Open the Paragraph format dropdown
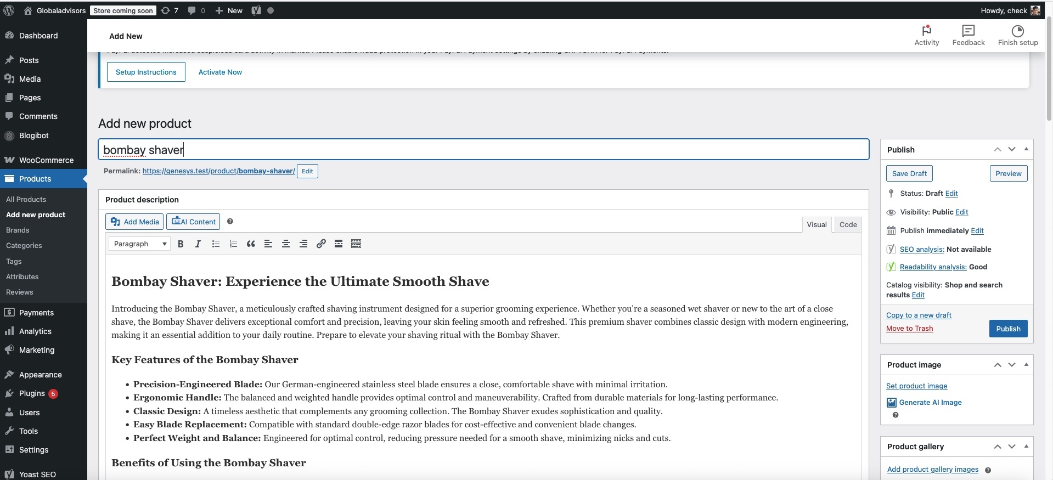 (139, 244)
